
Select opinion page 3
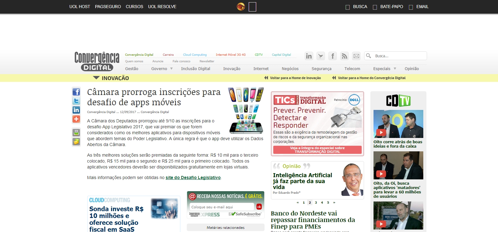coord(316,202)
